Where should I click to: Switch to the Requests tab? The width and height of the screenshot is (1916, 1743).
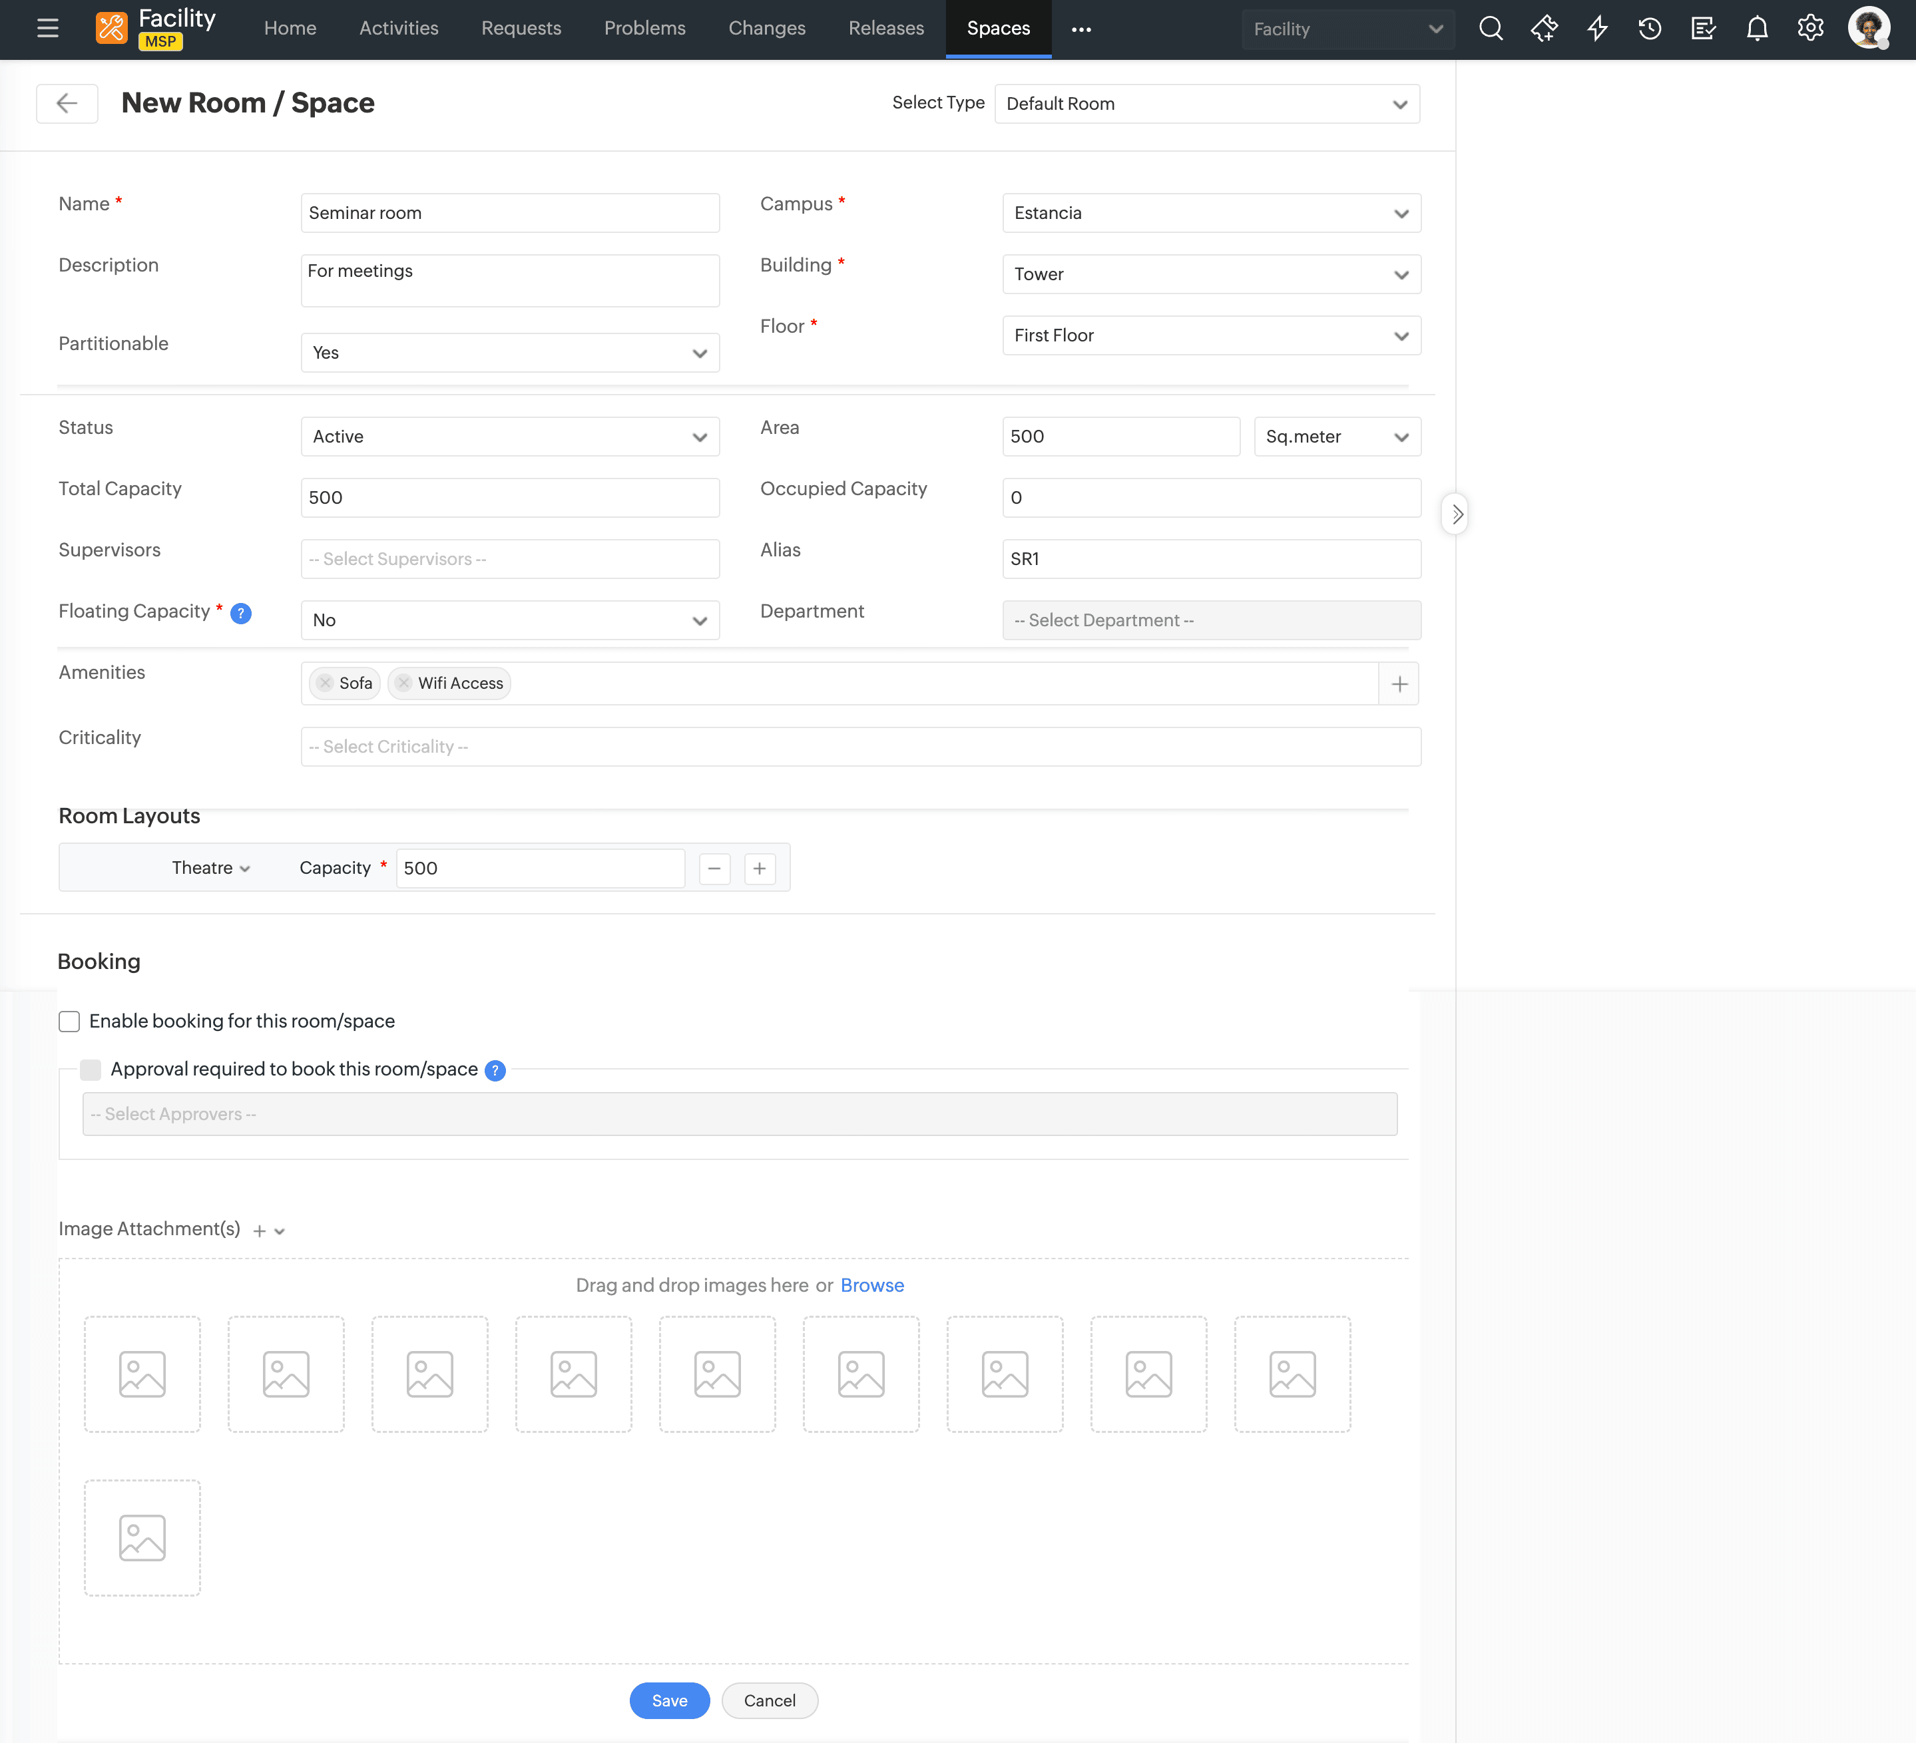[x=521, y=29]
